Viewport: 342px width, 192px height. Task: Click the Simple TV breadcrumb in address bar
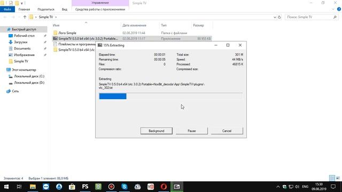click(46, 17)
